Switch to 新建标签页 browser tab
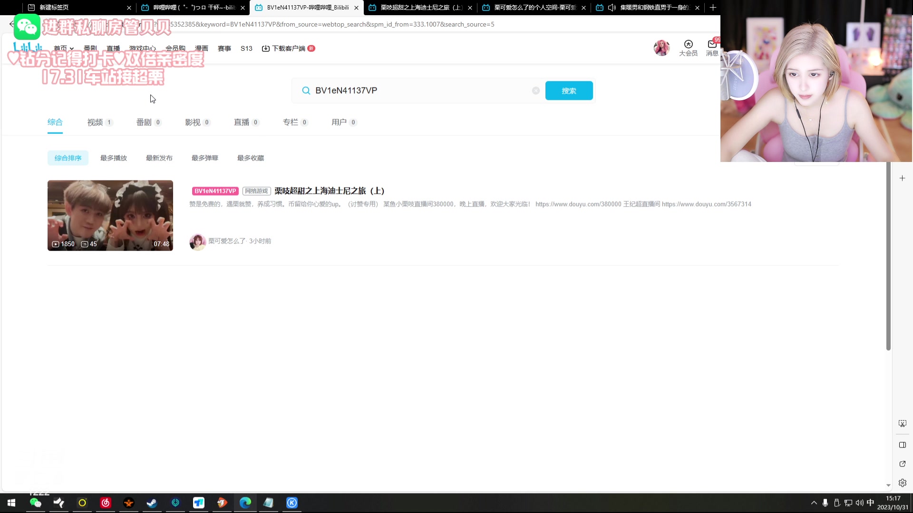 tap(79, 8)
